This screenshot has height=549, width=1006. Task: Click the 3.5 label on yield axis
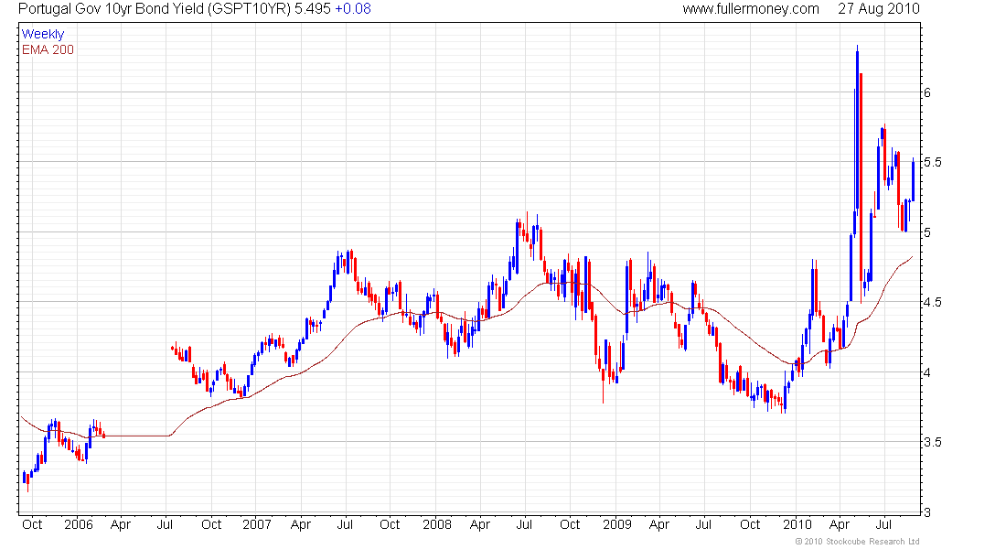point(932,442)
